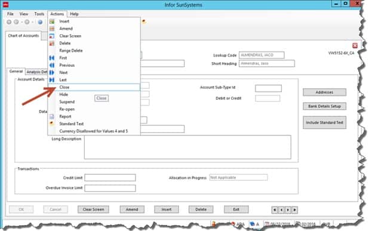The image size is (369, 231).
Task: Click the Delete button at bottom
Action: [201, 210]
